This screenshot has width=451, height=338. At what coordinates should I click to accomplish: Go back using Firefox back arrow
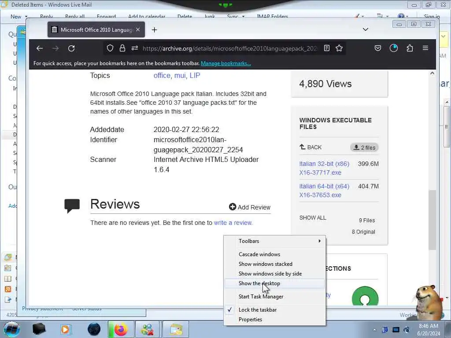[40, 48]
